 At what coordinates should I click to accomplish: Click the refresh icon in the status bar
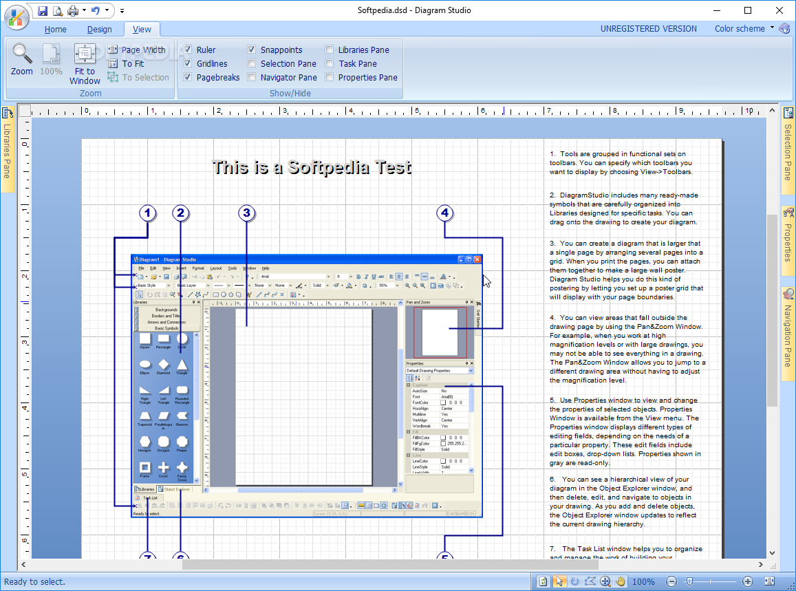tap(544, 581)
